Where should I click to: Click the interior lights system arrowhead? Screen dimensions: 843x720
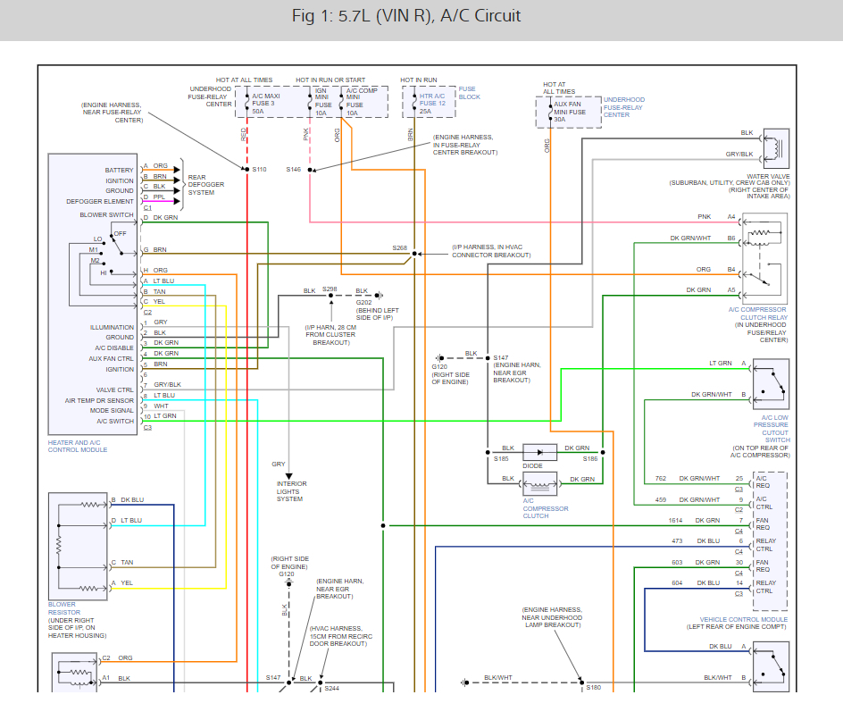click(288, 476)
